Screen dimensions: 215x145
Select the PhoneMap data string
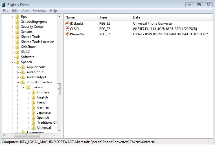click(172, 34)
